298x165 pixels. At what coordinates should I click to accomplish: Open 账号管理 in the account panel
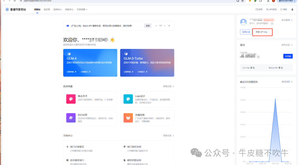coord(287,20)
